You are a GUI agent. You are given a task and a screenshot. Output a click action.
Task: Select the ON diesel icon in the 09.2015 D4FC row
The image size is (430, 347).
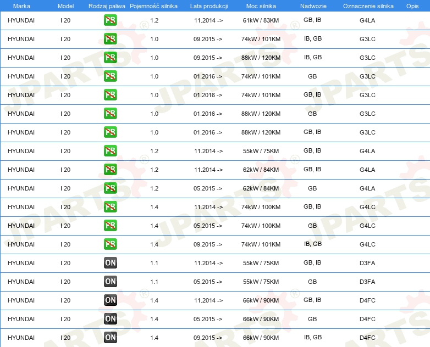(110, 338)
